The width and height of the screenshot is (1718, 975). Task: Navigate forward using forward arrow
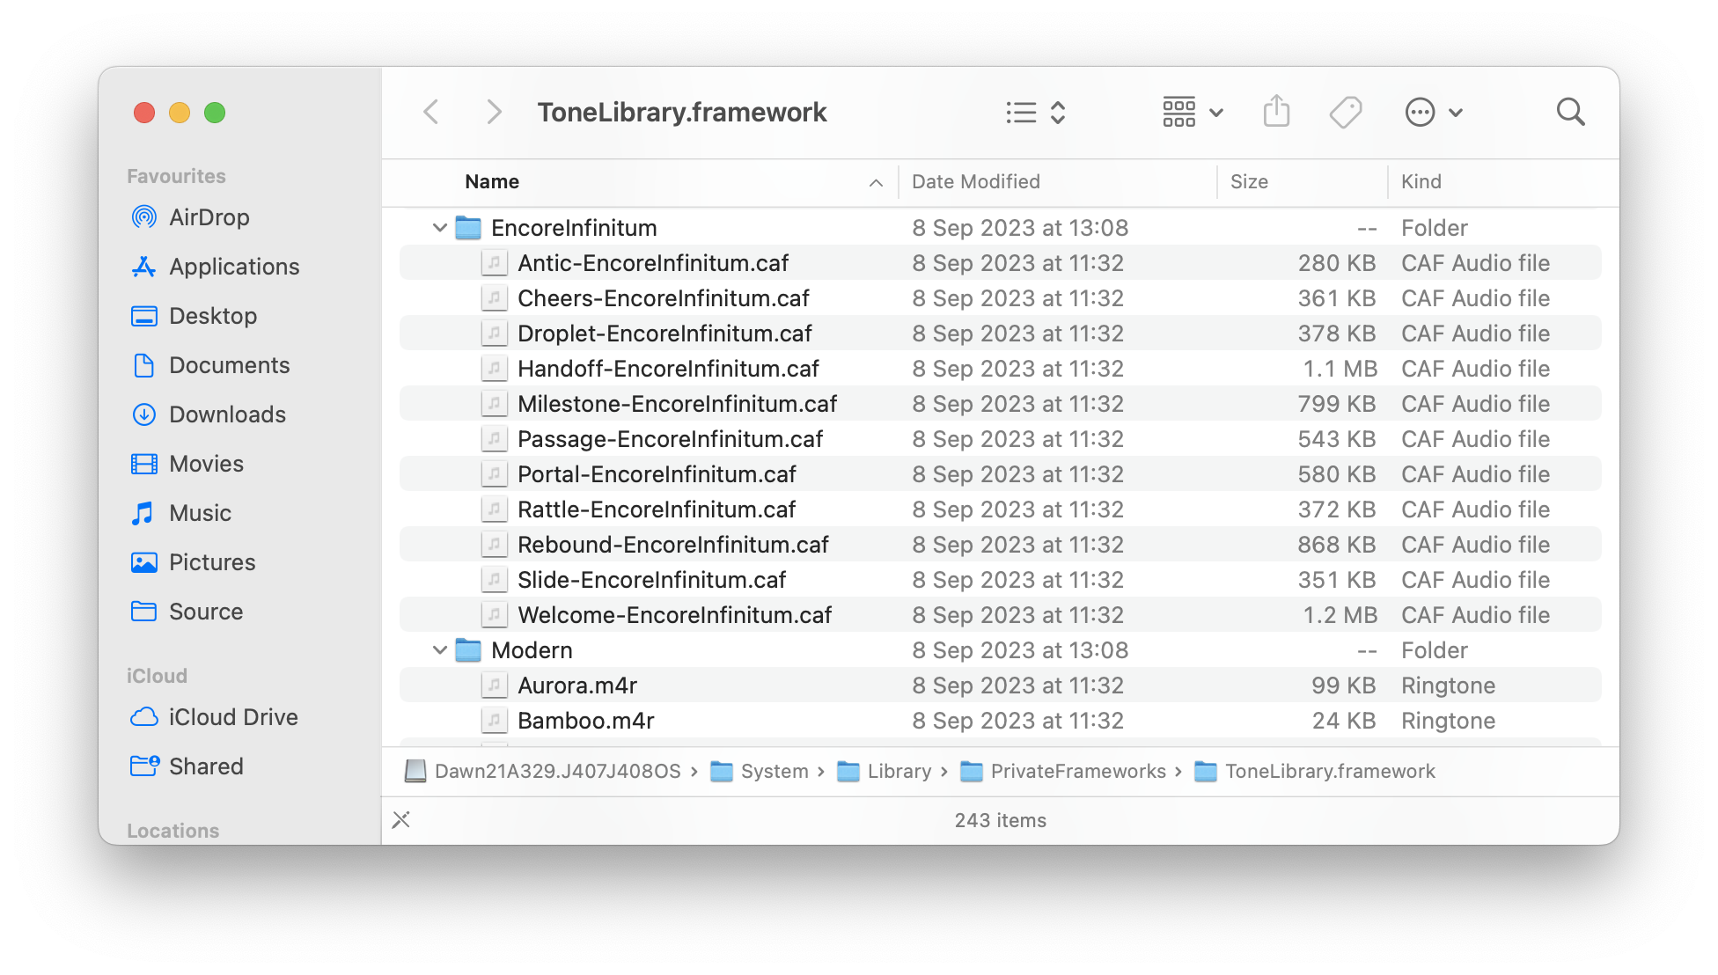493,112
